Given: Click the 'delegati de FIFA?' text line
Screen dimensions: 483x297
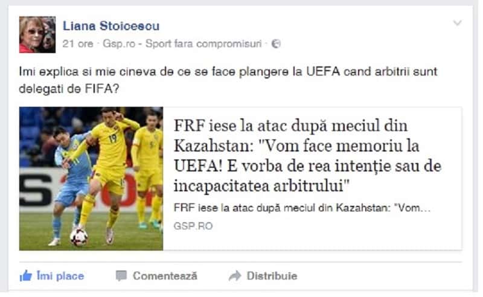Looking at the screenshot, I should (69, 89).
